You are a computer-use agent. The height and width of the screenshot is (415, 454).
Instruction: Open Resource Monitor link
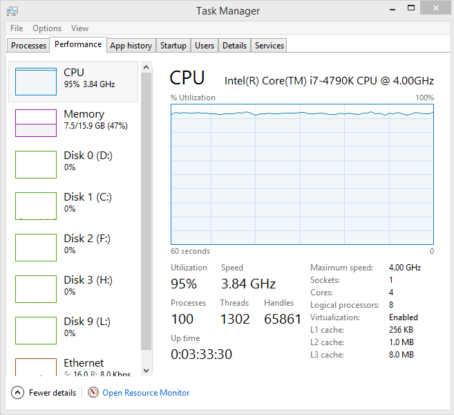click(x=146, y=393)
